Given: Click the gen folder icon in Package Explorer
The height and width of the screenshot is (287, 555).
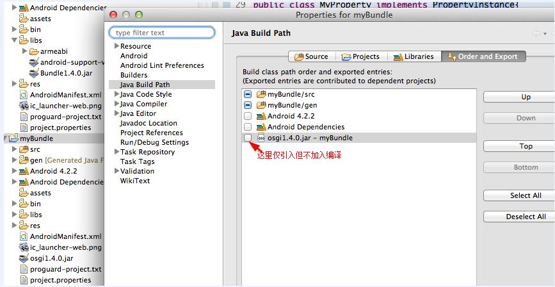Looking at the screenshot, I should [24, 160].
